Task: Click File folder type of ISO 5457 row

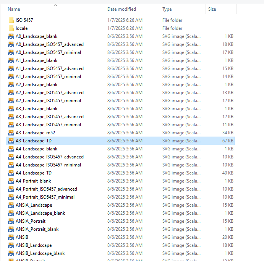Action: [x=172, y=20]
